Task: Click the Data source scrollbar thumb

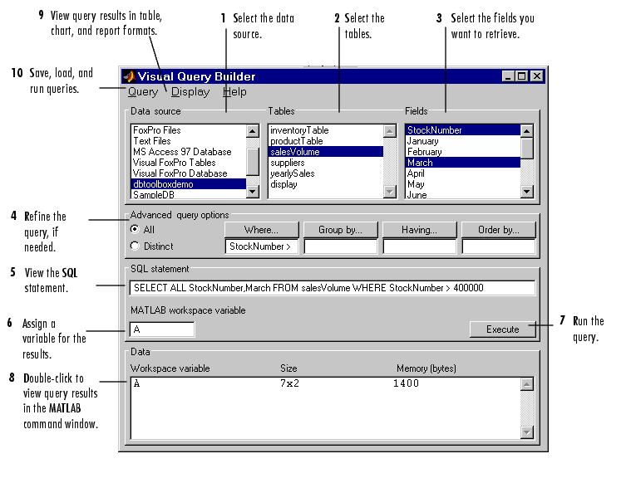Action: [253, 162]
